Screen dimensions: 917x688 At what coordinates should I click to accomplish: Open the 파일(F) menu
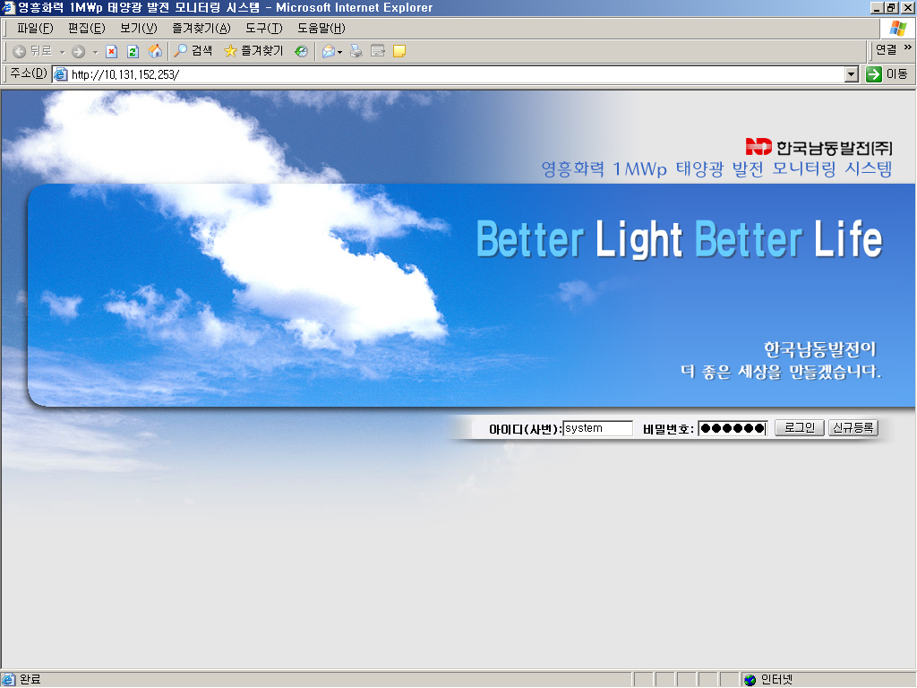click(35, 28)
